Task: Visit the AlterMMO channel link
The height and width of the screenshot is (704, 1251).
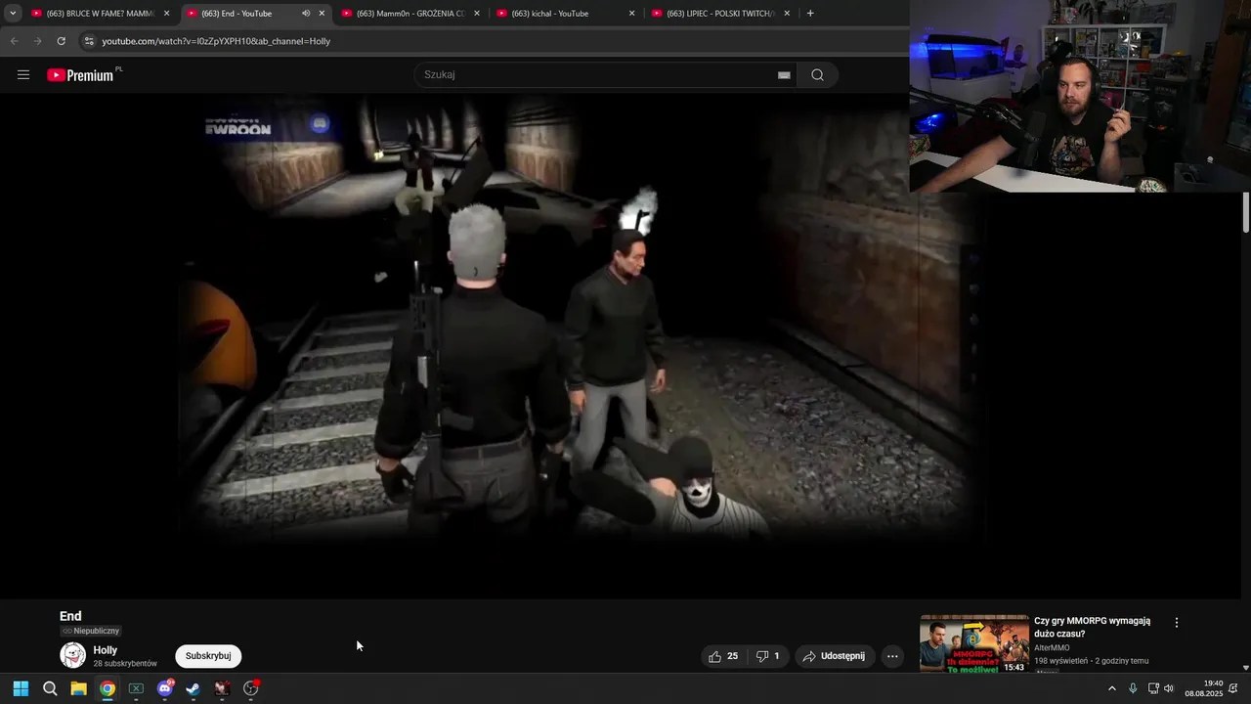Action: pos(1052,648)
